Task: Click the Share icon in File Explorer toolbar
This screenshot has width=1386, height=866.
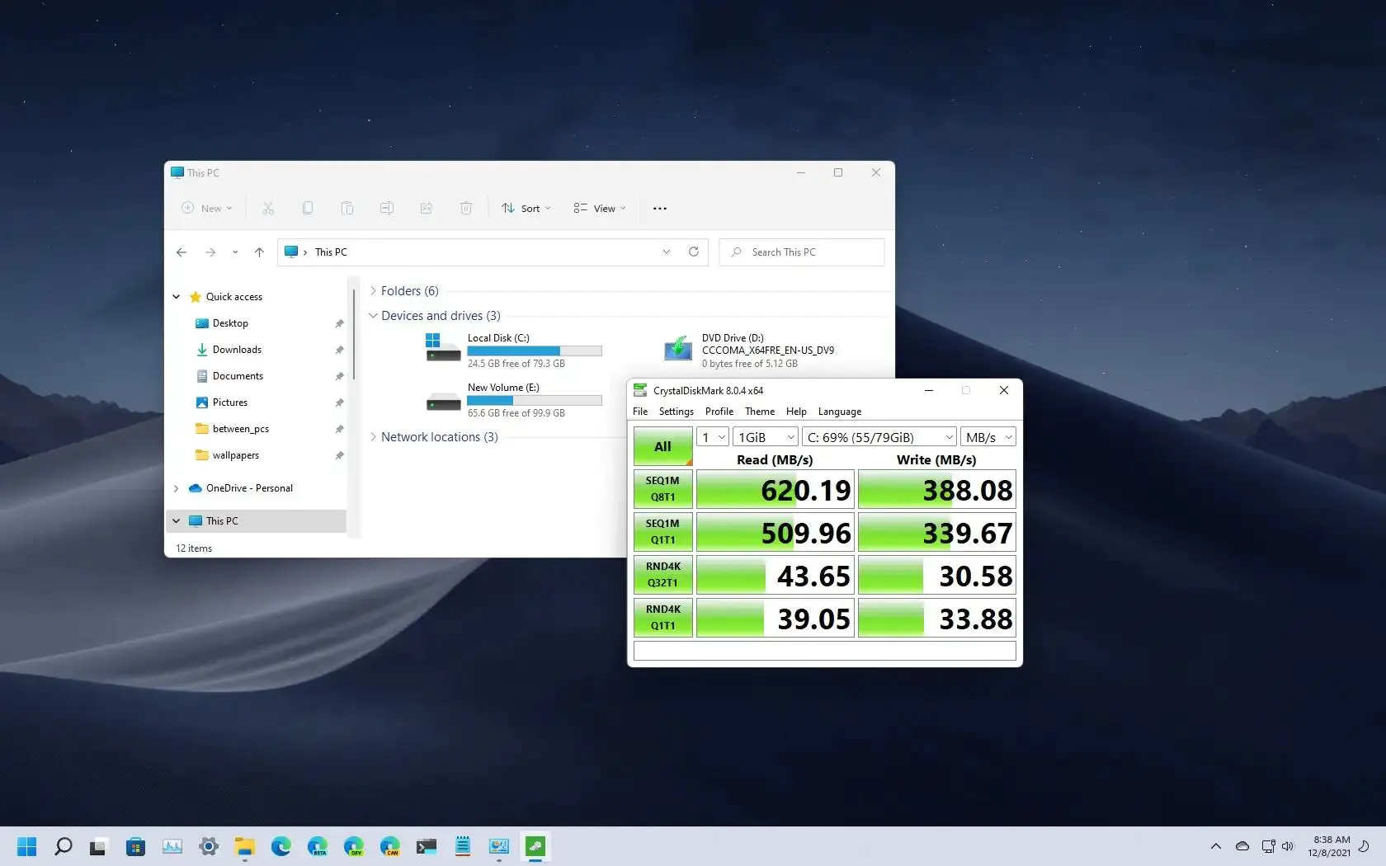Action: [x=427, y=208]
